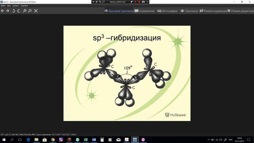Image resolution: width=254 pixels, height=143 pixels.
Task: Go to the next image arrow
Action: pos(8,11)
